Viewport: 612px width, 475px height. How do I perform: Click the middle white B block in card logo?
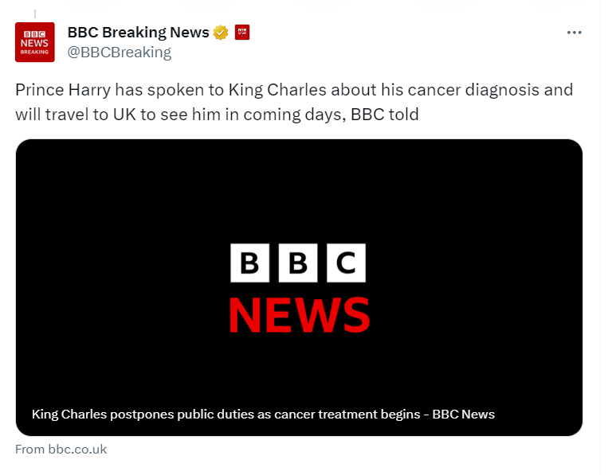298,263
